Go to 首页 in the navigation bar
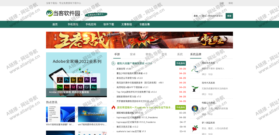 55,24
